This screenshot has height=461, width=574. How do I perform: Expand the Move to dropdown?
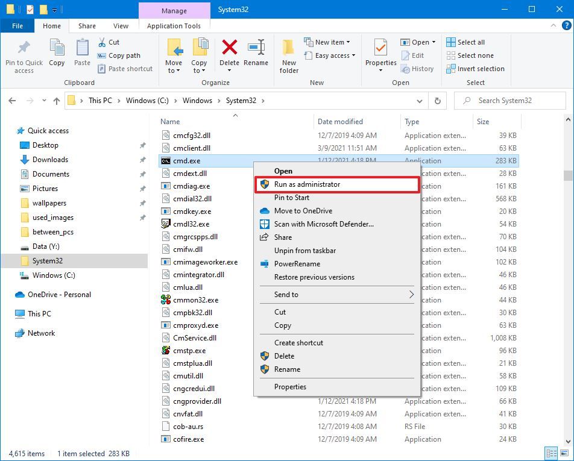click(174, 57)
